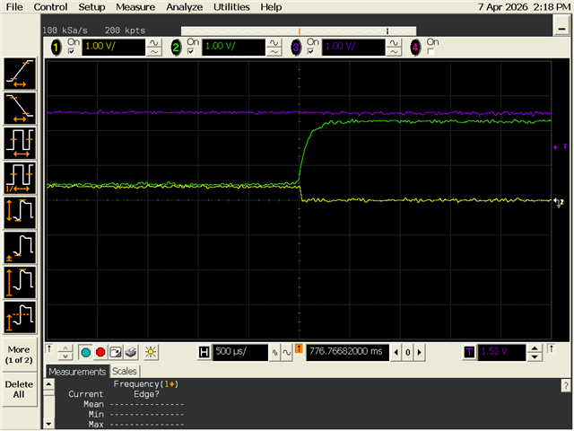Enable channel 4 On checkbox

[x=430, y=52]
